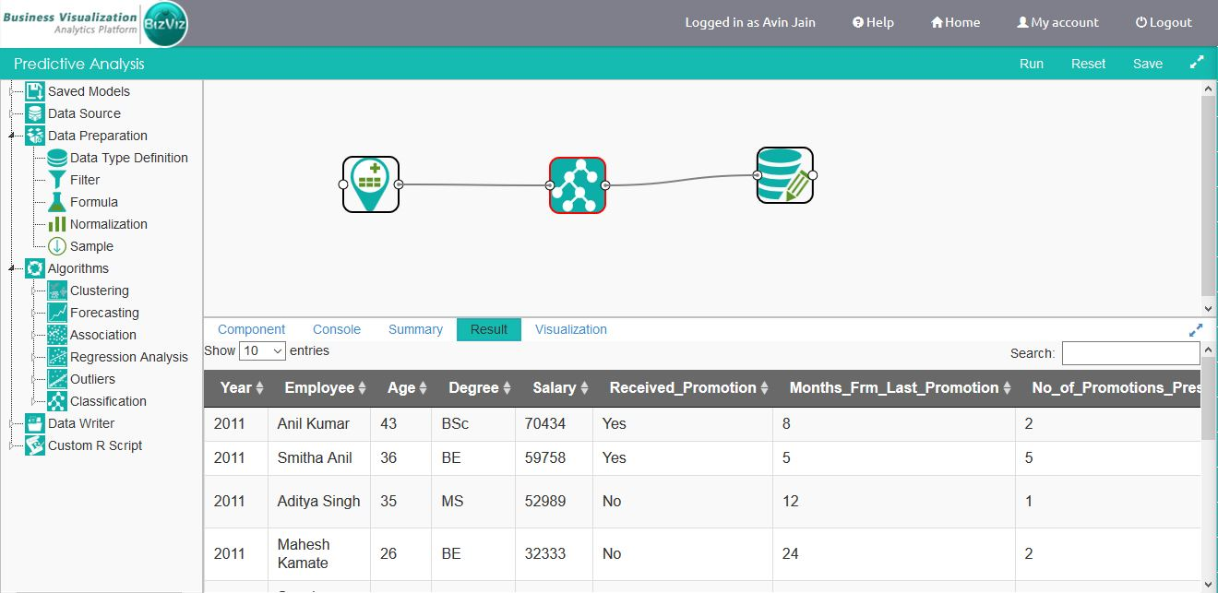Viewport: 1218px width, 593px height.
Task: Click the Logout link
Action: coord(1164,22)
